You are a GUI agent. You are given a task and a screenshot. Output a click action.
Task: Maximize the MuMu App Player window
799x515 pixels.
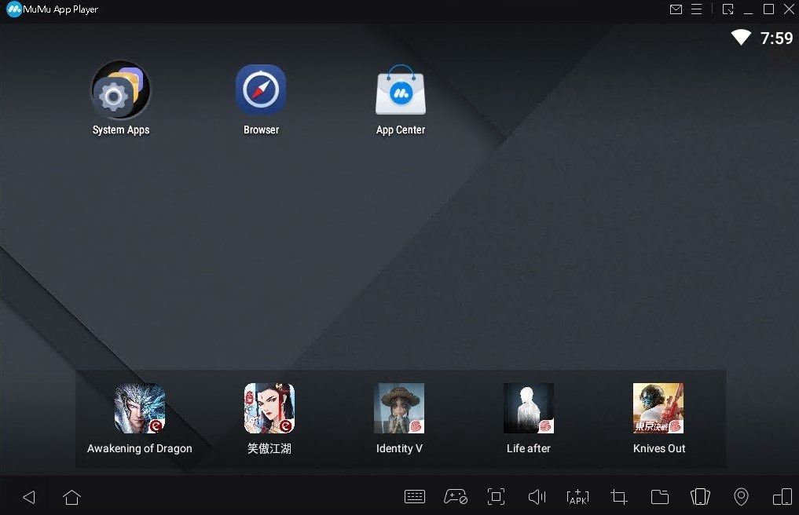coord(768,9)
